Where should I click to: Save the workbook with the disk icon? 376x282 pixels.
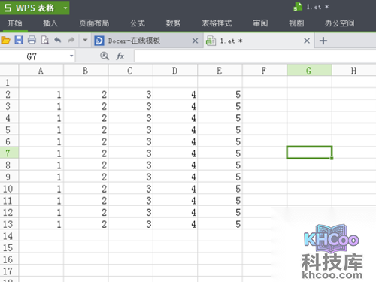coord(19,40)
